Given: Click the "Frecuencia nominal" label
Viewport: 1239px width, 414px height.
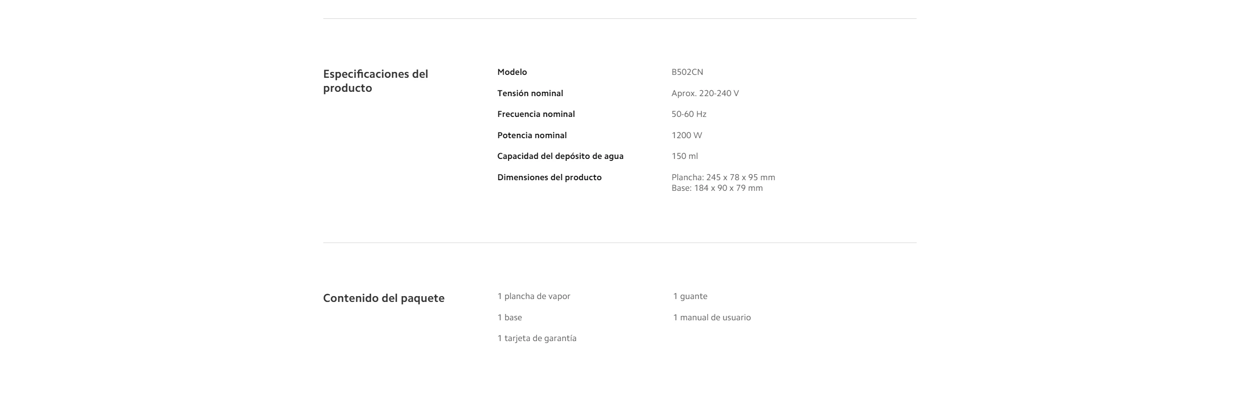Looking at the screenshot, I should coord(536,114).
